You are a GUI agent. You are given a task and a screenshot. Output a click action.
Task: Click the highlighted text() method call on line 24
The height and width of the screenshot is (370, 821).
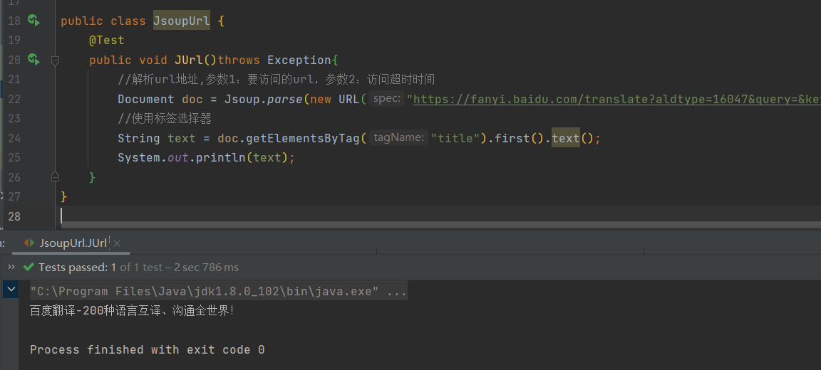coord(566,139)
